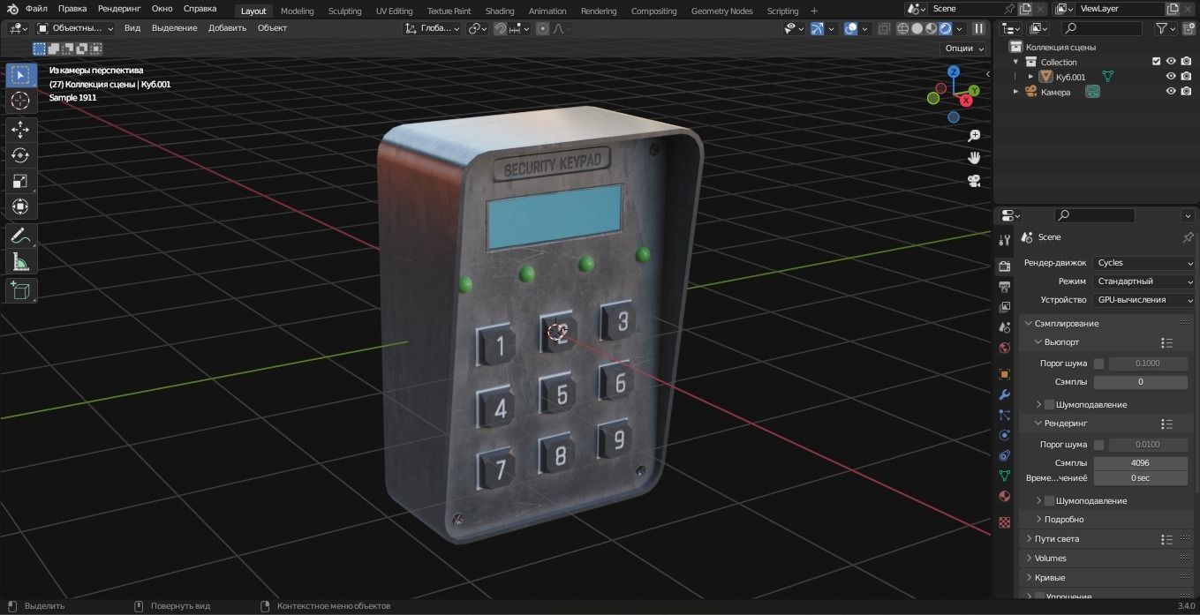Select the Add Cube tool
This screenshot has height=615, width=1200.
click(x=20, y=290)
